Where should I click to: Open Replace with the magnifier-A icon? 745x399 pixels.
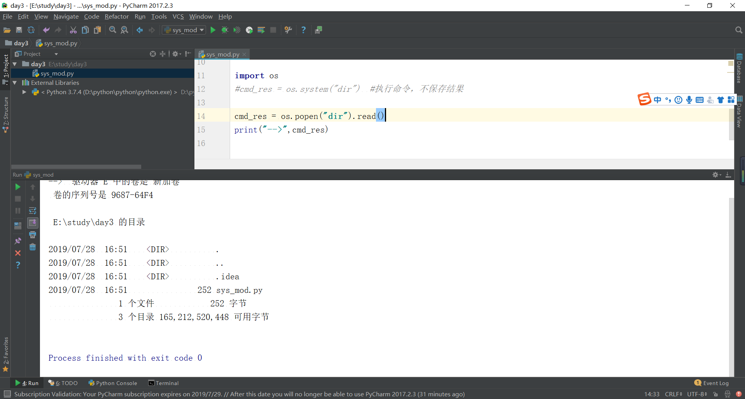[x=125, y=30]
